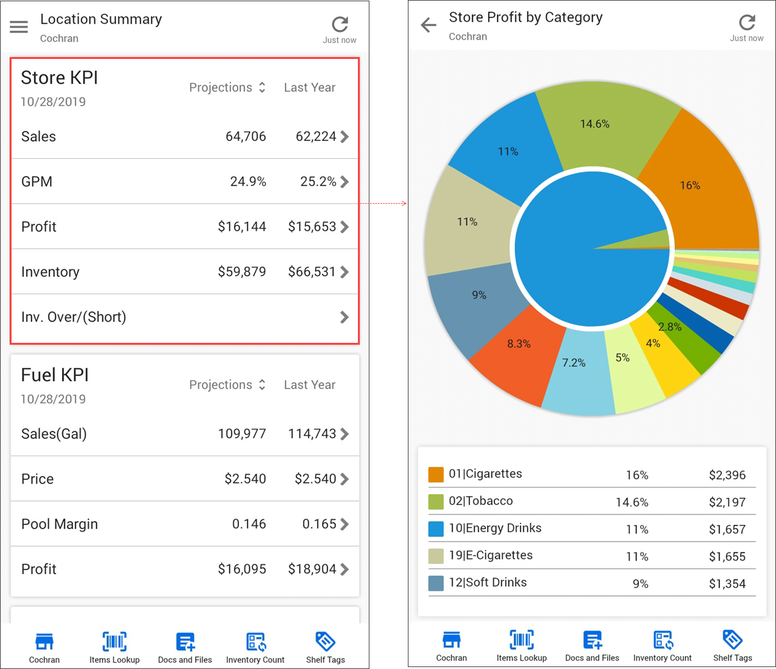Change Projections column in Store KPI
This screenshot has height=669, width=776.
pyautogui.click(x=227, y=88)
